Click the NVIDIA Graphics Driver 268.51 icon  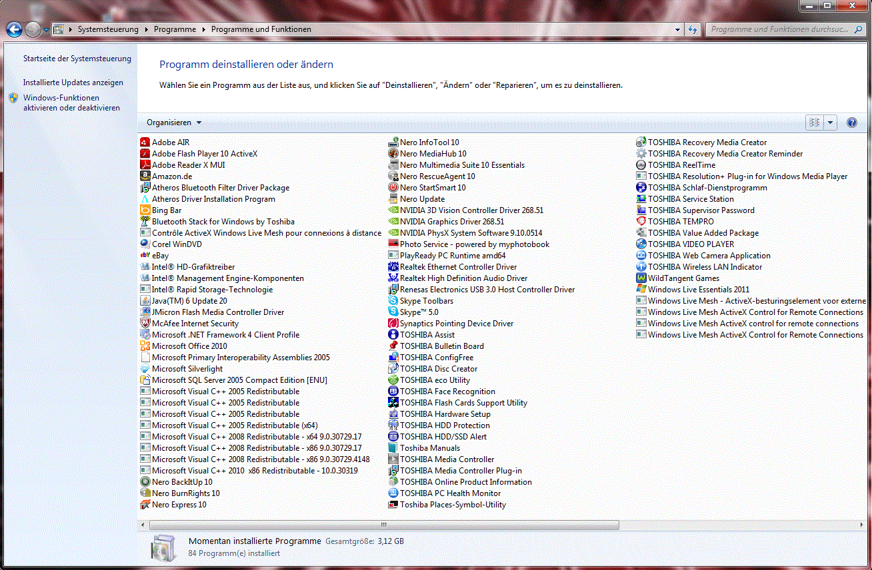[x=394, y=222]
